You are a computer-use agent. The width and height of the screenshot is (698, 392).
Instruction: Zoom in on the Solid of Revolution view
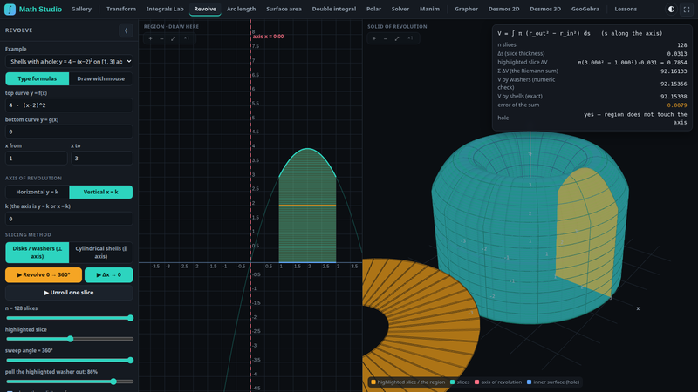click(x=374, y=38)
